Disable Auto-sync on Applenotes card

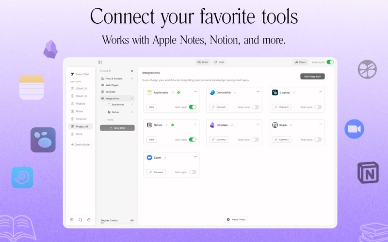[193, 107]
